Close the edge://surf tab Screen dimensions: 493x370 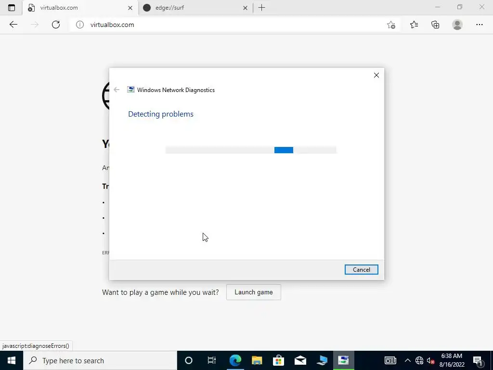click(x=245, y=8)
